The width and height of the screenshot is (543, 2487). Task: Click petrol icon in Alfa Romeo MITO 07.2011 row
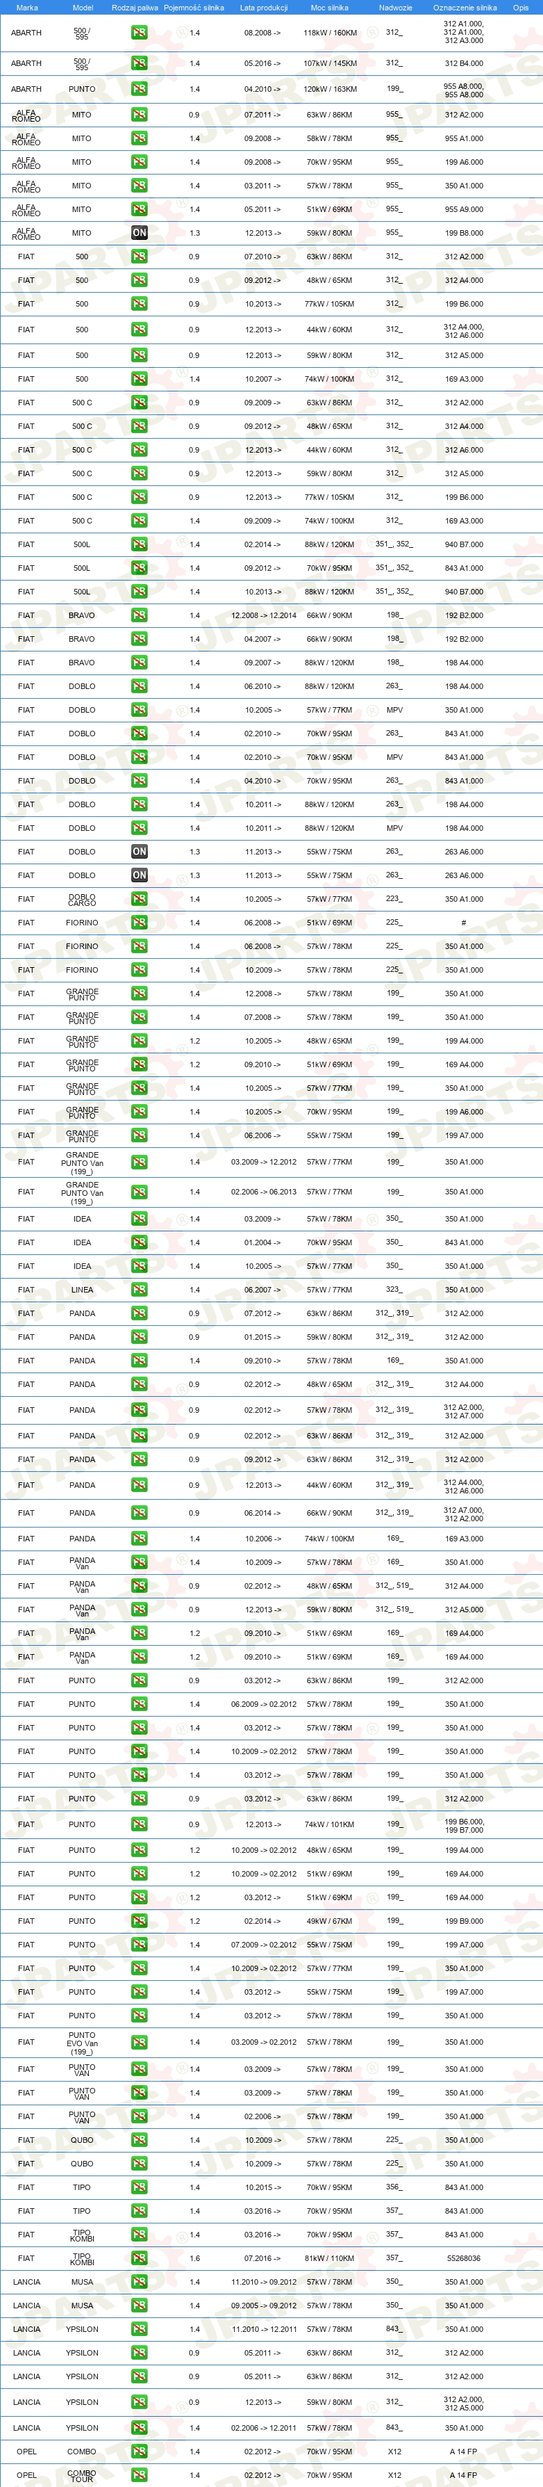pos(139,115)
